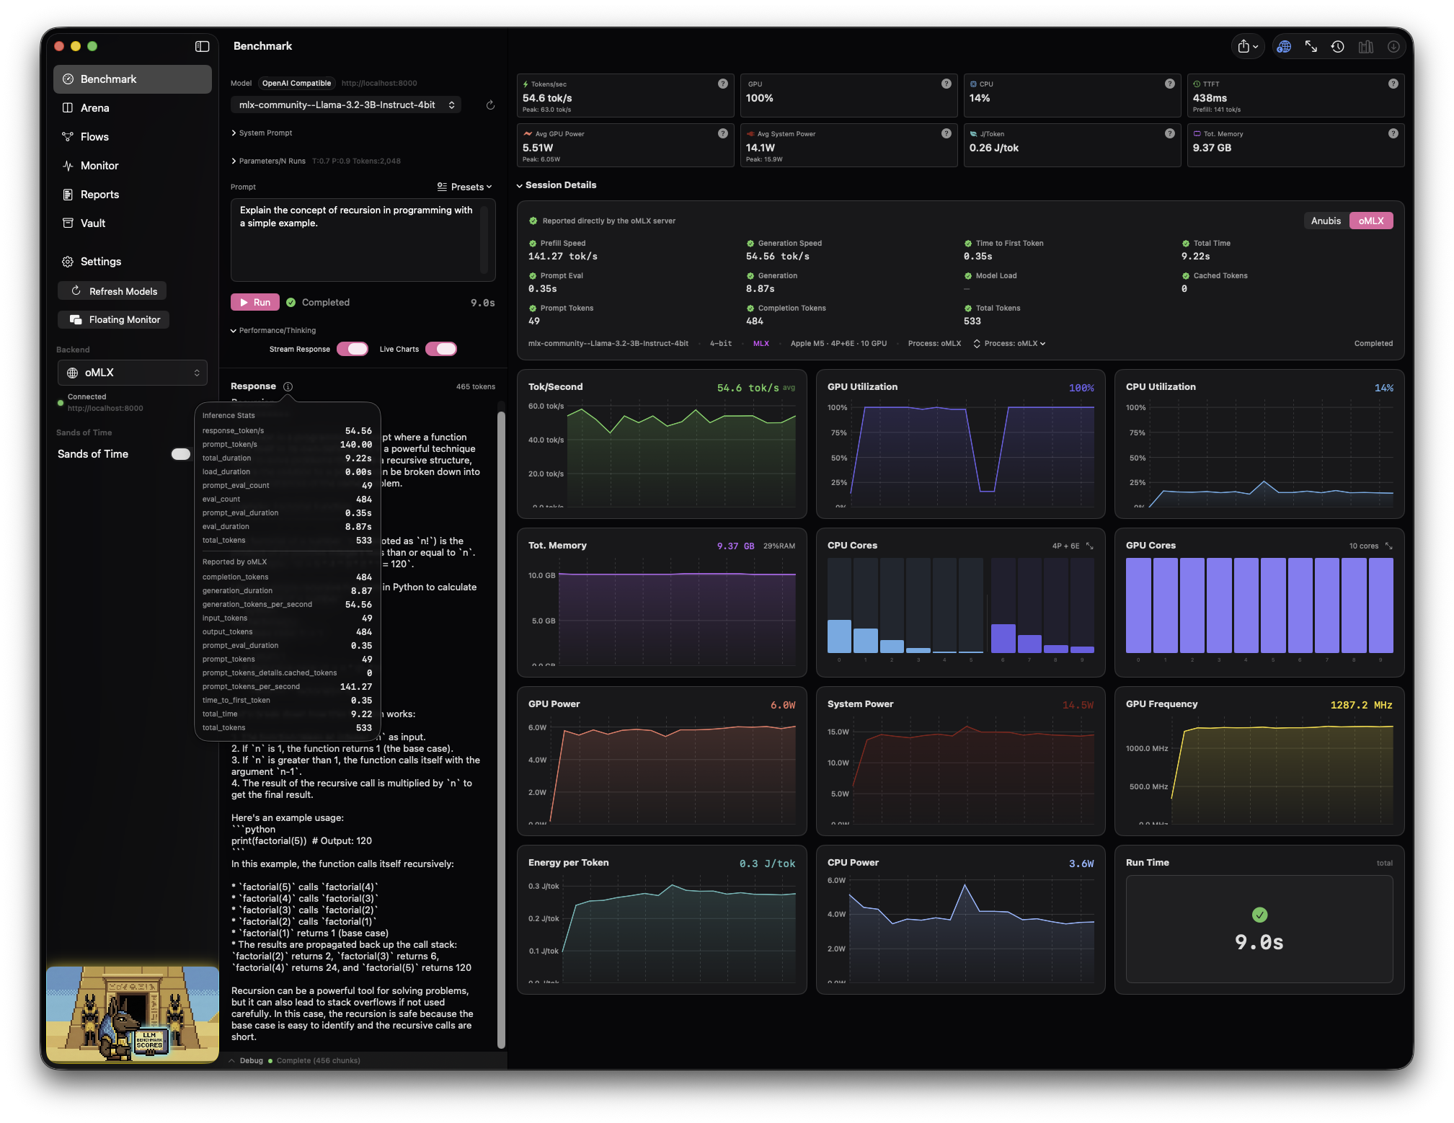Screen dimensions: 1454x1123
Task: Collapse the Session Details section
Action: click(x=557, y=185)
